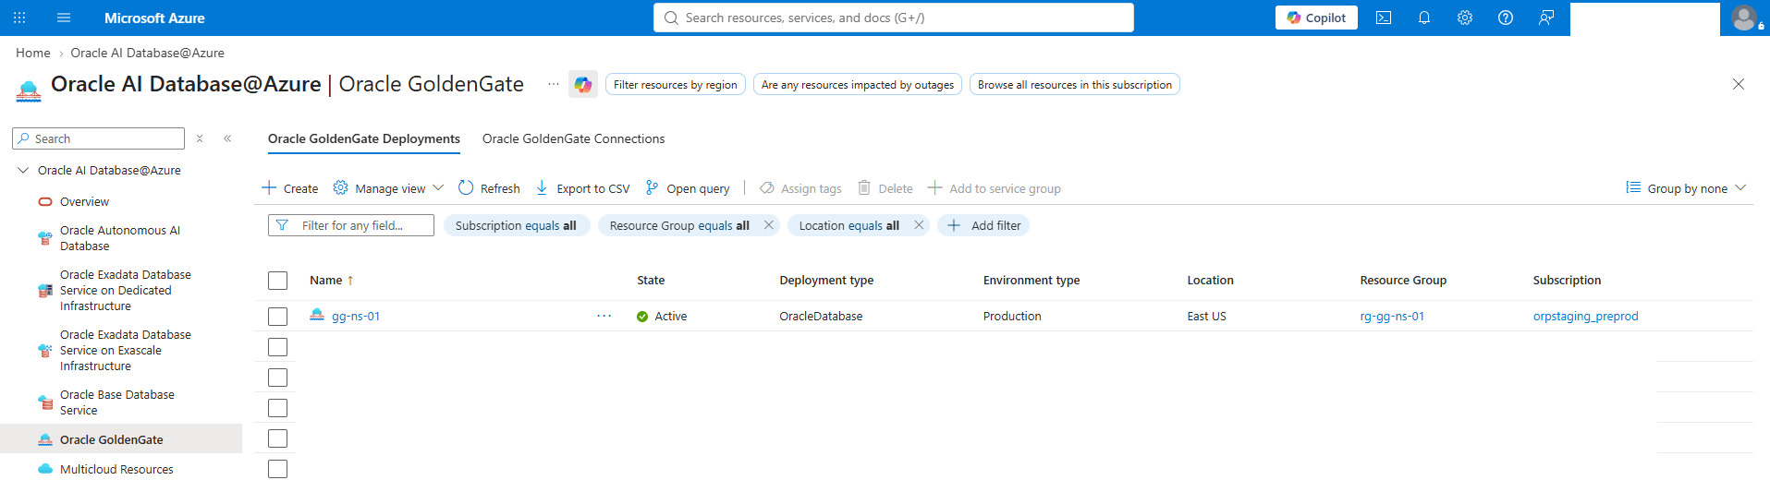Click into the sidebar Search field
The height and width of the screenshot is (480, 1770).
(98, 138)
